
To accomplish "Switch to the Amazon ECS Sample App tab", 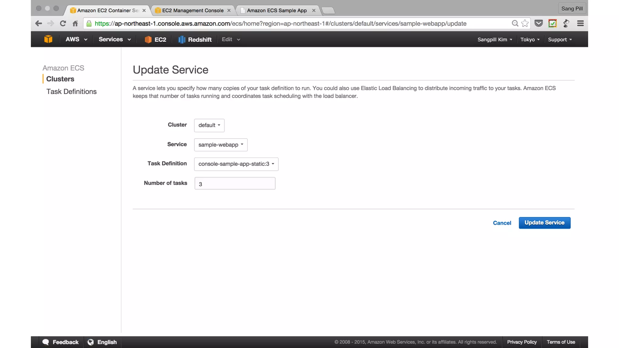I will pyautogui.click(x=277, y=11).
